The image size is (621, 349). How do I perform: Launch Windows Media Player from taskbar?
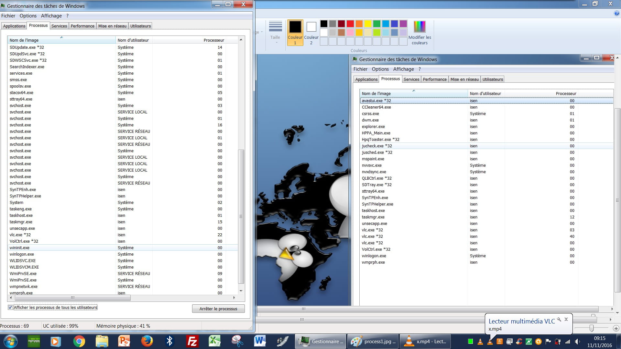(55, 341)
